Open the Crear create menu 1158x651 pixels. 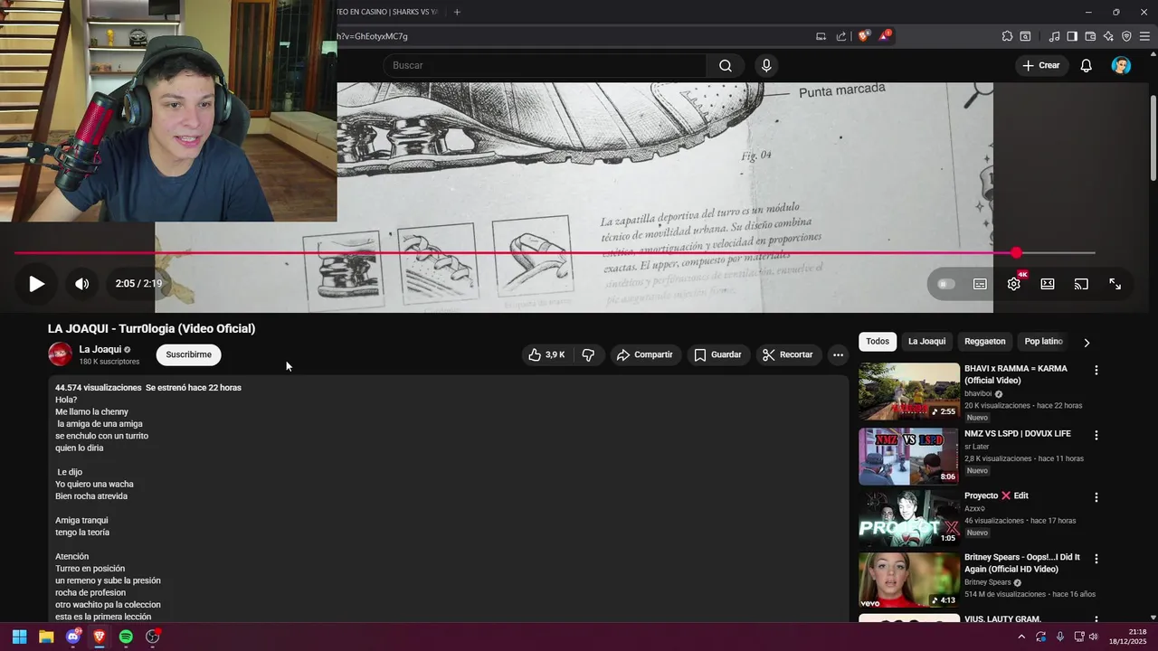point(1040,65)
